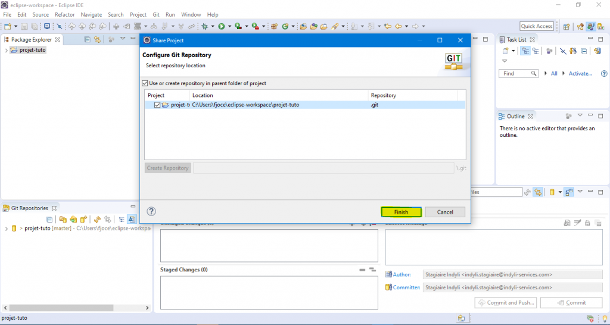Open New Task dropdown in Task List
This screenshot has width=610, height=325.
(513, 51)
